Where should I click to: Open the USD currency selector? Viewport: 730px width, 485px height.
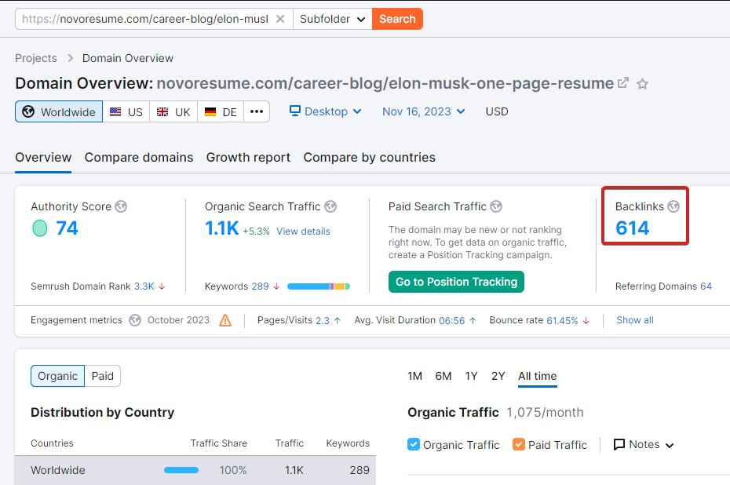[x=497, y=111]
